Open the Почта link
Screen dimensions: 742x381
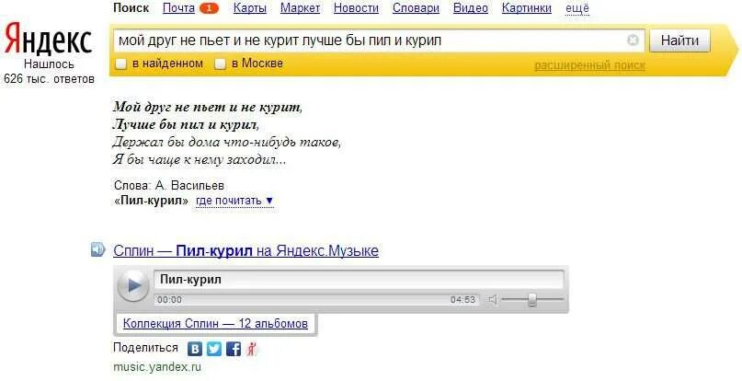pyautogui.click(x=178, y=8)
